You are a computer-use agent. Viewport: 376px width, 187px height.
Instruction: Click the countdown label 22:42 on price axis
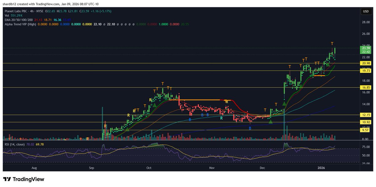[366, 52]
